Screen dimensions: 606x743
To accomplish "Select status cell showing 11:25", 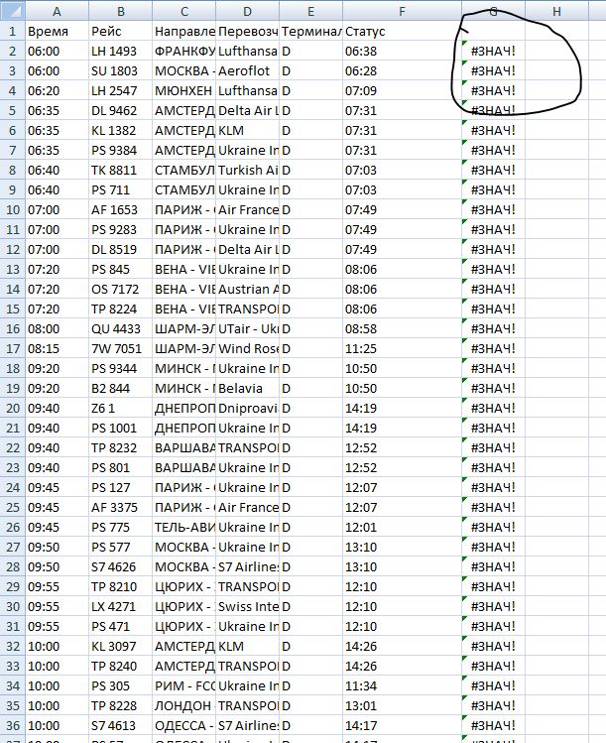I will click(x=402, y=348).
